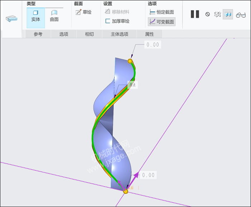Click the glasses verify preview icon
This screenshot has height=207, width=251.
(241, 15)
